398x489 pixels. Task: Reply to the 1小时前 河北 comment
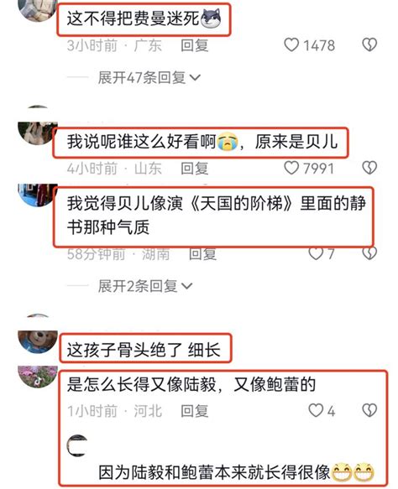pyautogui.click(x=195, y=411)
